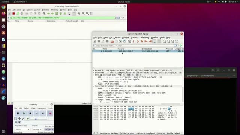The width and height of the screenshot is (240, 135).
Task: Open Show Applications grid in dock
Action: pyautogui.click(x=3, y=132)
